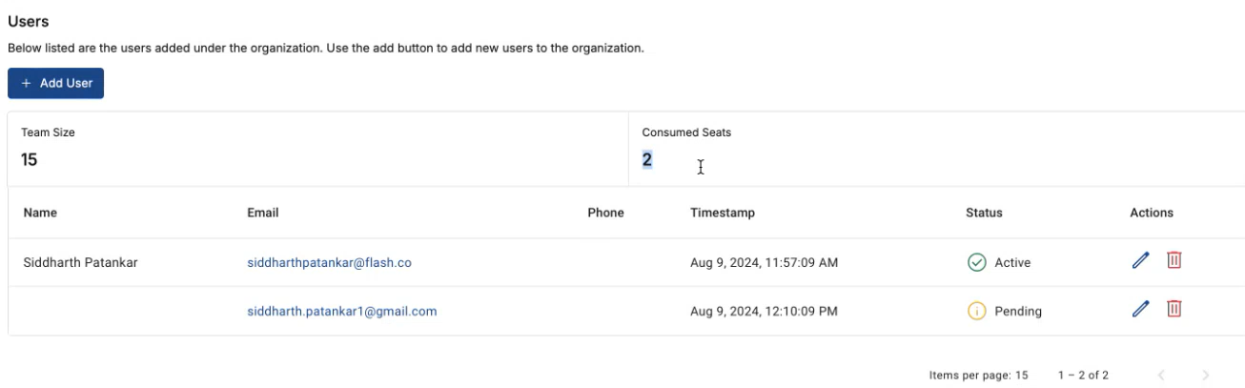Edit Siddharth Patankar's user entry via pencil icon
Image resolution: width=1245 pixels, height=388 pixels.
1141,261
